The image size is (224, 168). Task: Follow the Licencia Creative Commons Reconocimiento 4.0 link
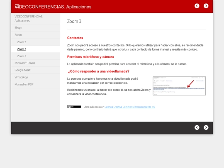click(130, 107)
